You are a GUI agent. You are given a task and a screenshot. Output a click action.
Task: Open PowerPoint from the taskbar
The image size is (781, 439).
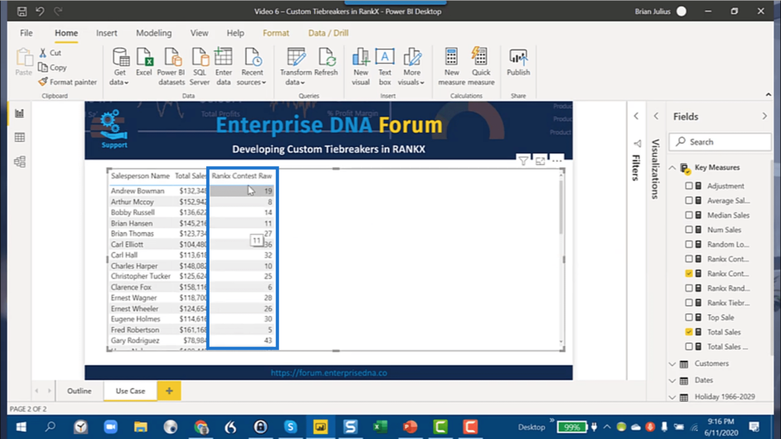point(410,426)
